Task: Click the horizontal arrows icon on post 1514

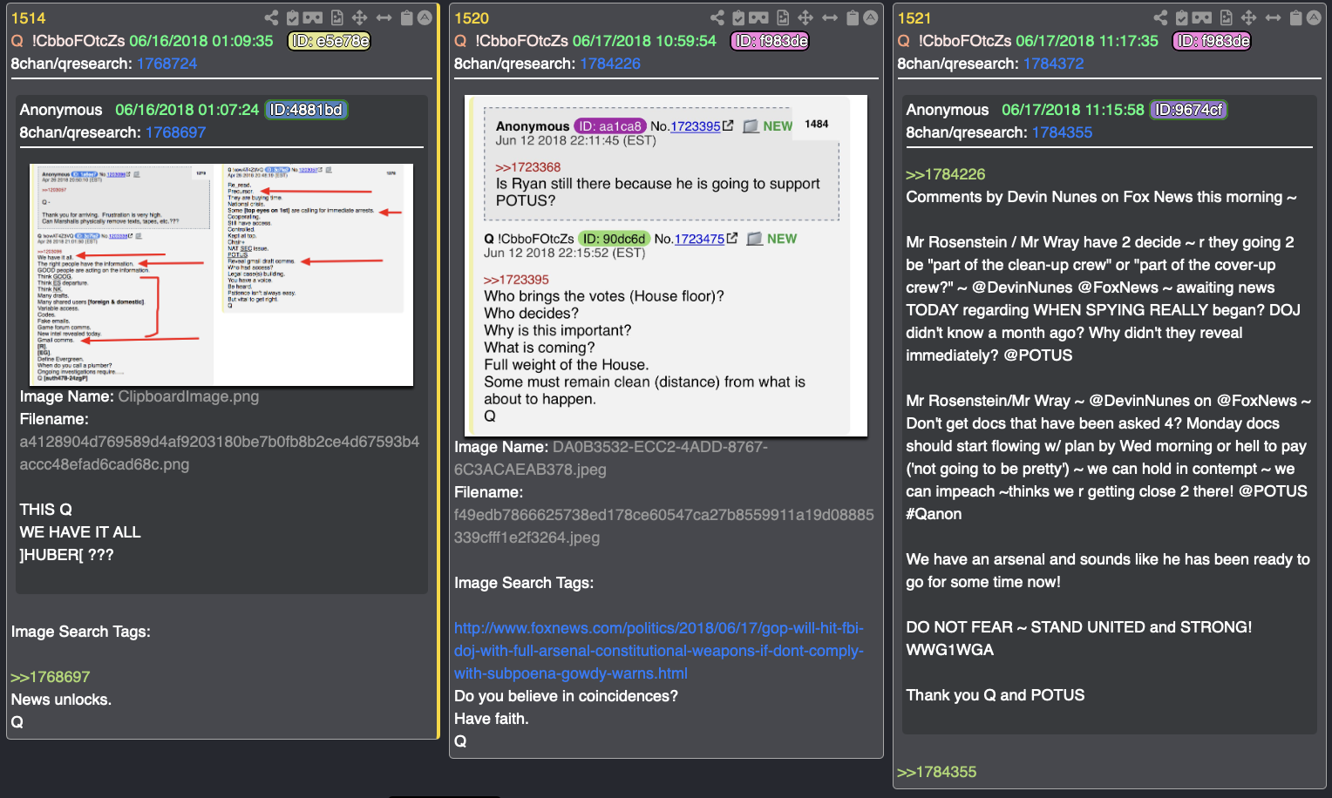Action: coord(384,17)
